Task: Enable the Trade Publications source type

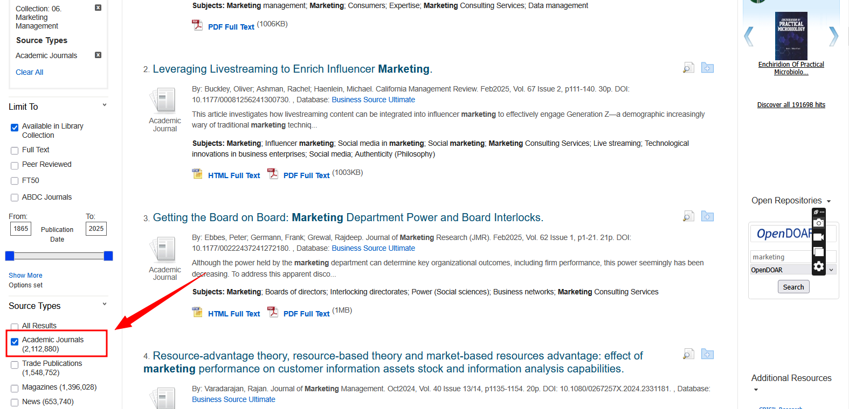Action: (15, 365)
